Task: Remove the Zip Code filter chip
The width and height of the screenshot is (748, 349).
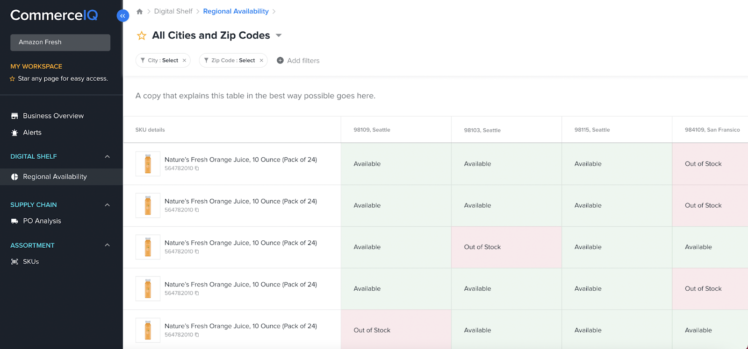Action: point(261,61)
